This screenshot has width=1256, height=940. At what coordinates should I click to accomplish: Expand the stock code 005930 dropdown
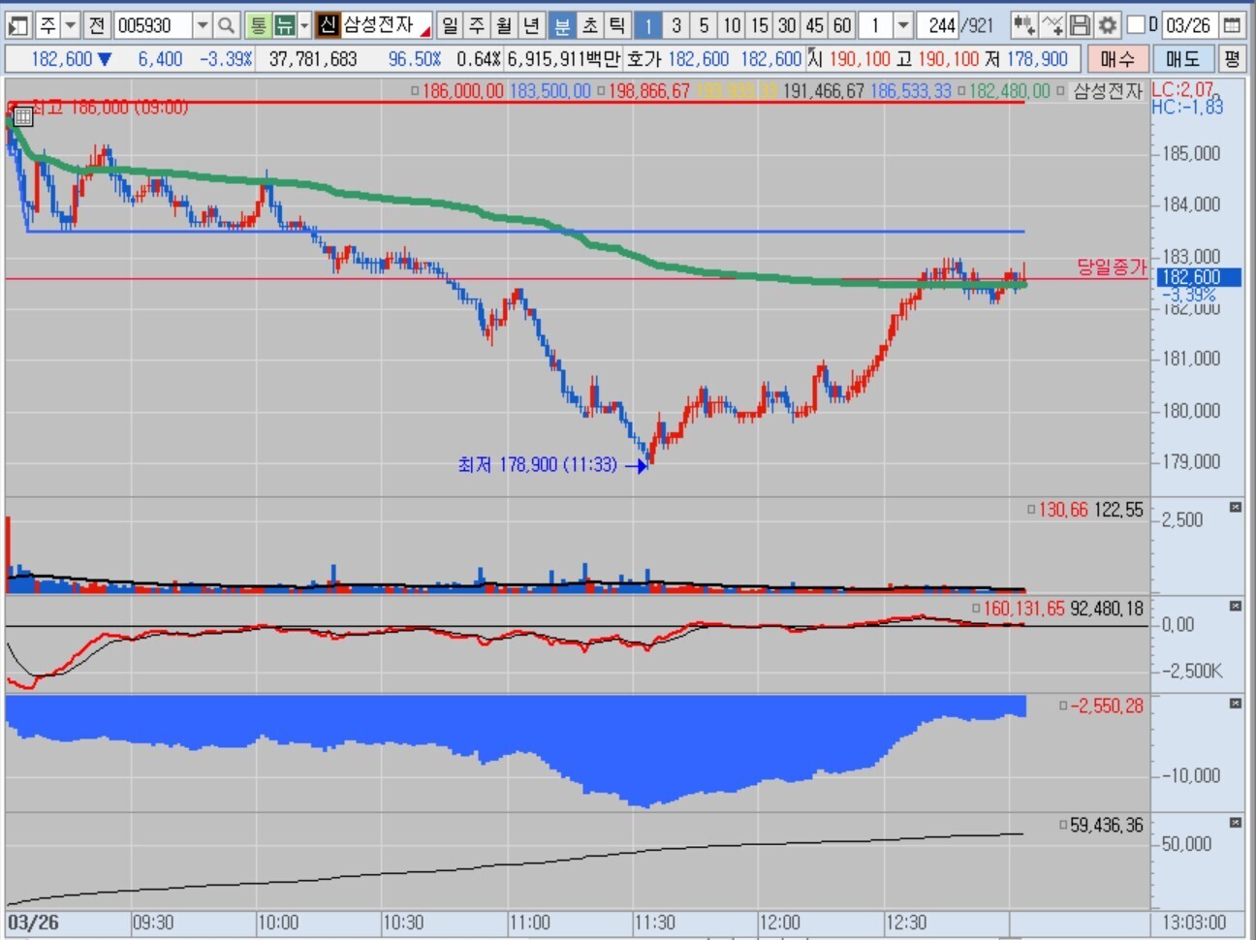point(203,25)
